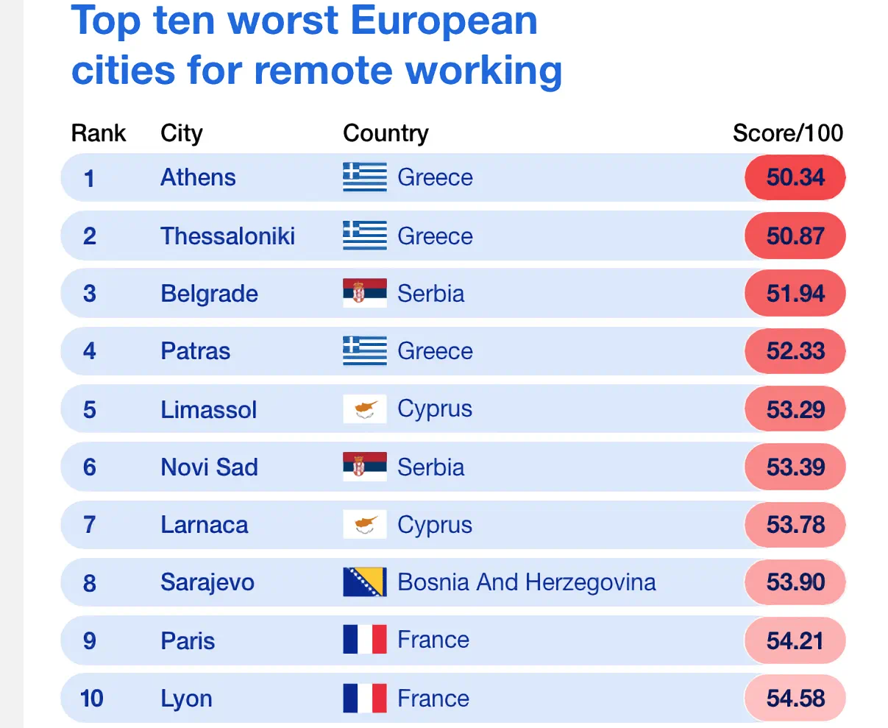The height and width of the screenshot is (728, 888).
Task: Click the Athens city name
Action: pyautogui.click(x=198, y=177)
